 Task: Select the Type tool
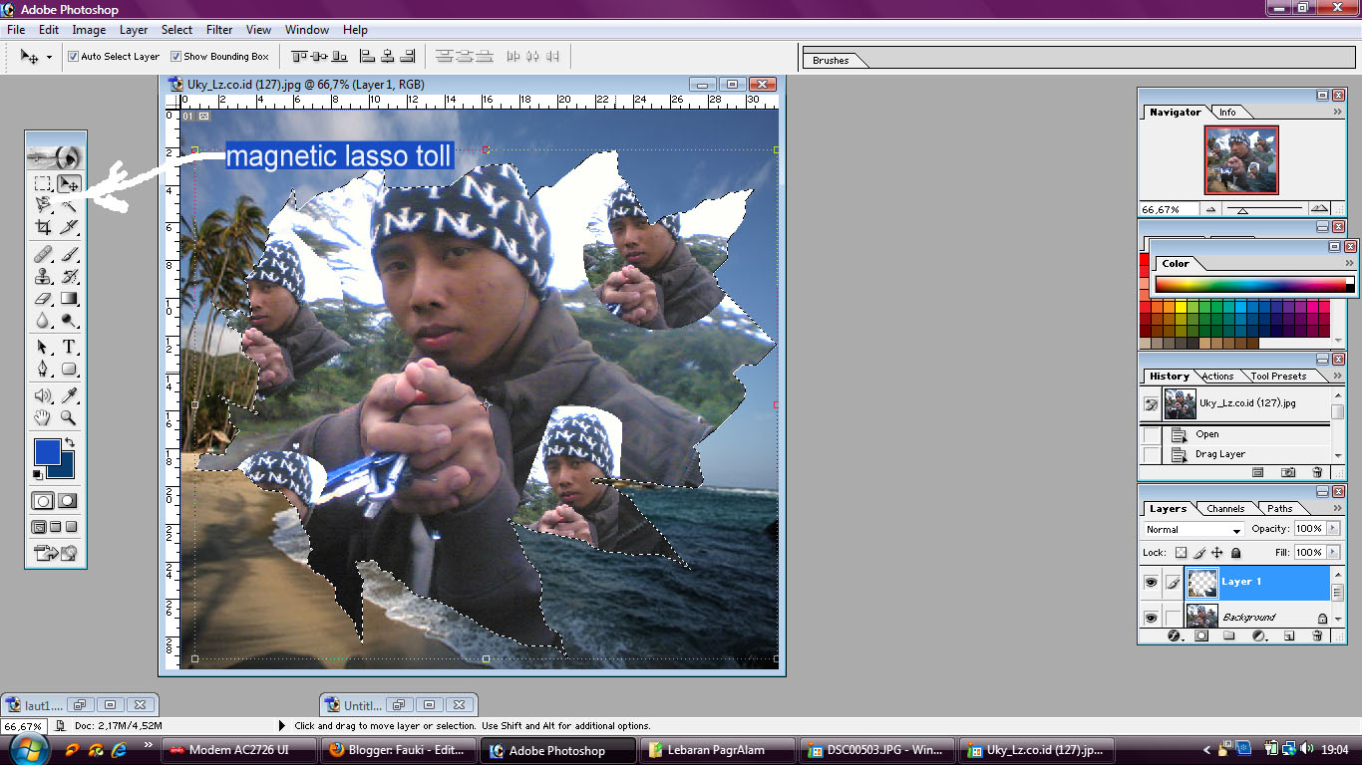point(69,347)
